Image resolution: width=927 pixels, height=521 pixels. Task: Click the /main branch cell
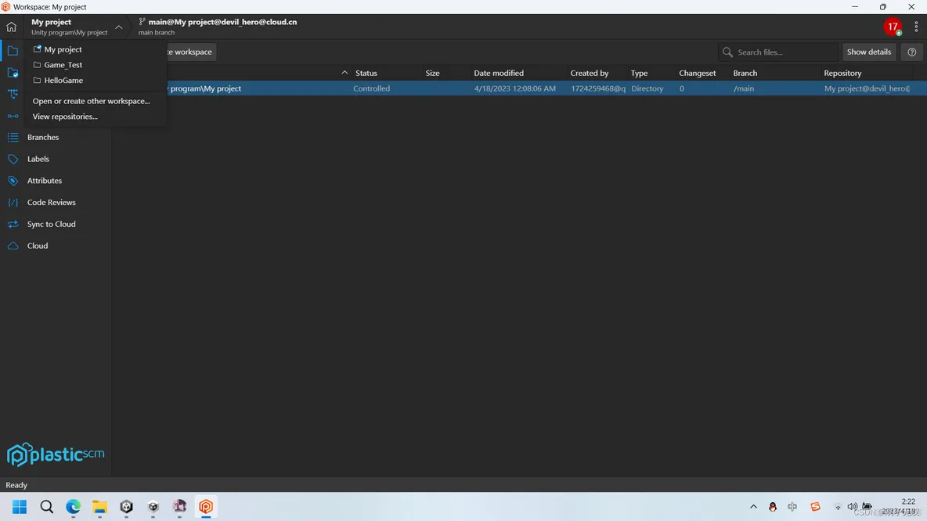pyautogui.click(x=744, y=88)
